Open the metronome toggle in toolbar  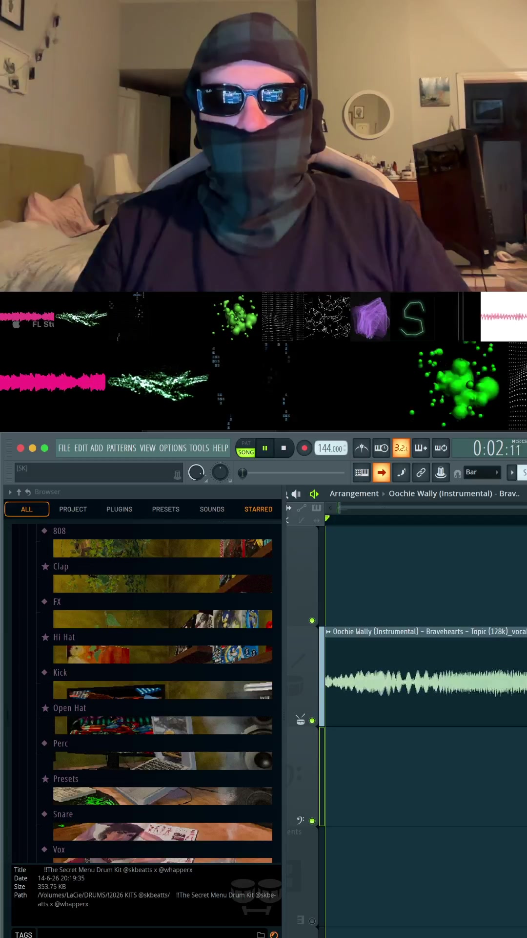(362, 448)
